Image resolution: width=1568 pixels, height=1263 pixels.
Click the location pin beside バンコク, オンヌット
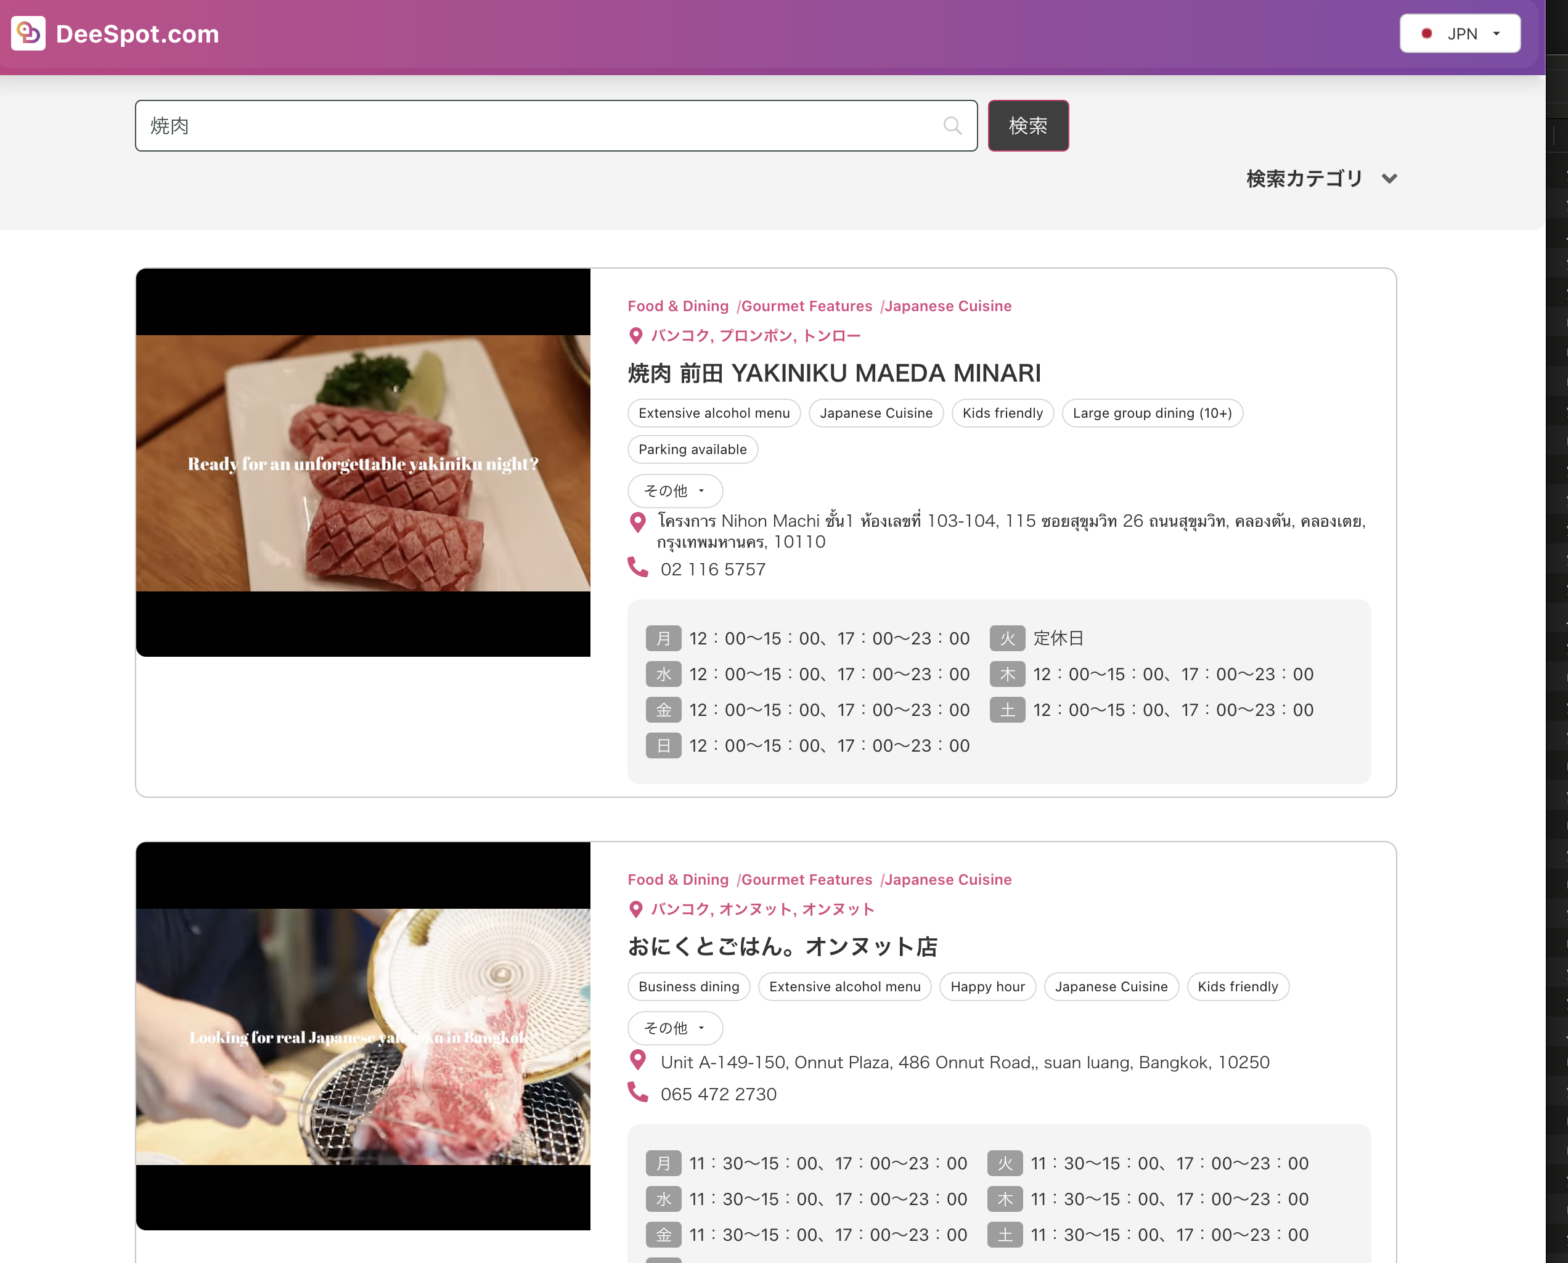(x=635, y=909)
